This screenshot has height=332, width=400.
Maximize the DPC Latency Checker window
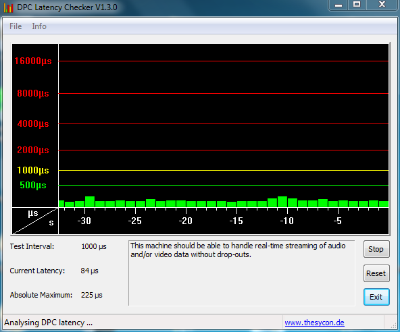[x=357, y=5]
